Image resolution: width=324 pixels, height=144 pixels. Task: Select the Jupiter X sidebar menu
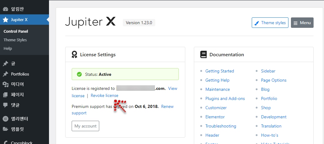(x=24, y=20)
